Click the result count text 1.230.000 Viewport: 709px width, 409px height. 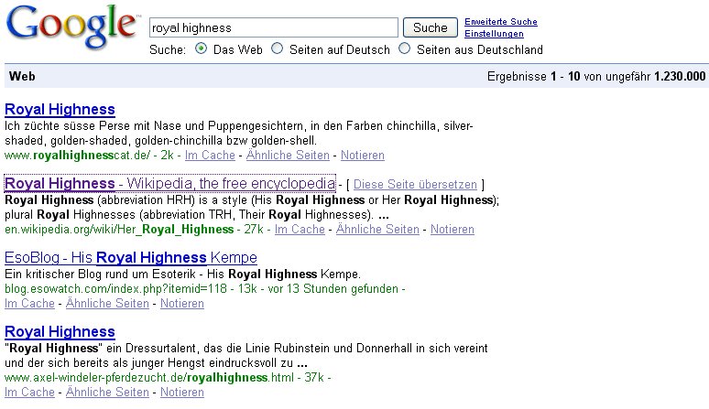[x=680, y=76]
